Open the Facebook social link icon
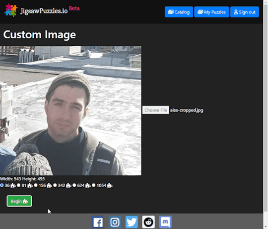The height and width of the screenshot is (229, 268). coord(98,222)
